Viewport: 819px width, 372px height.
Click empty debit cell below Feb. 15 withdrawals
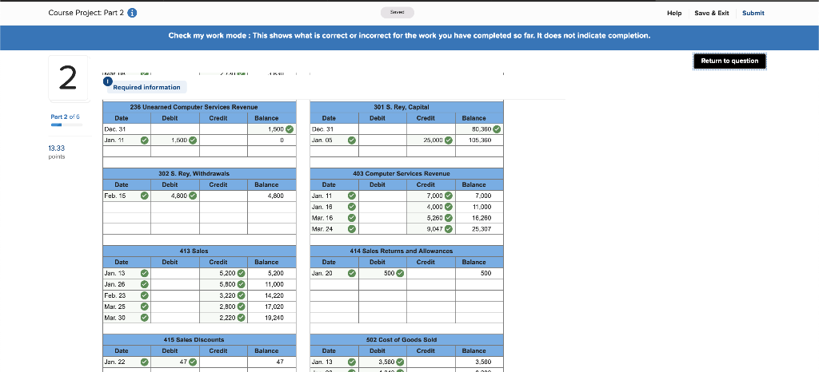[175, 207]
